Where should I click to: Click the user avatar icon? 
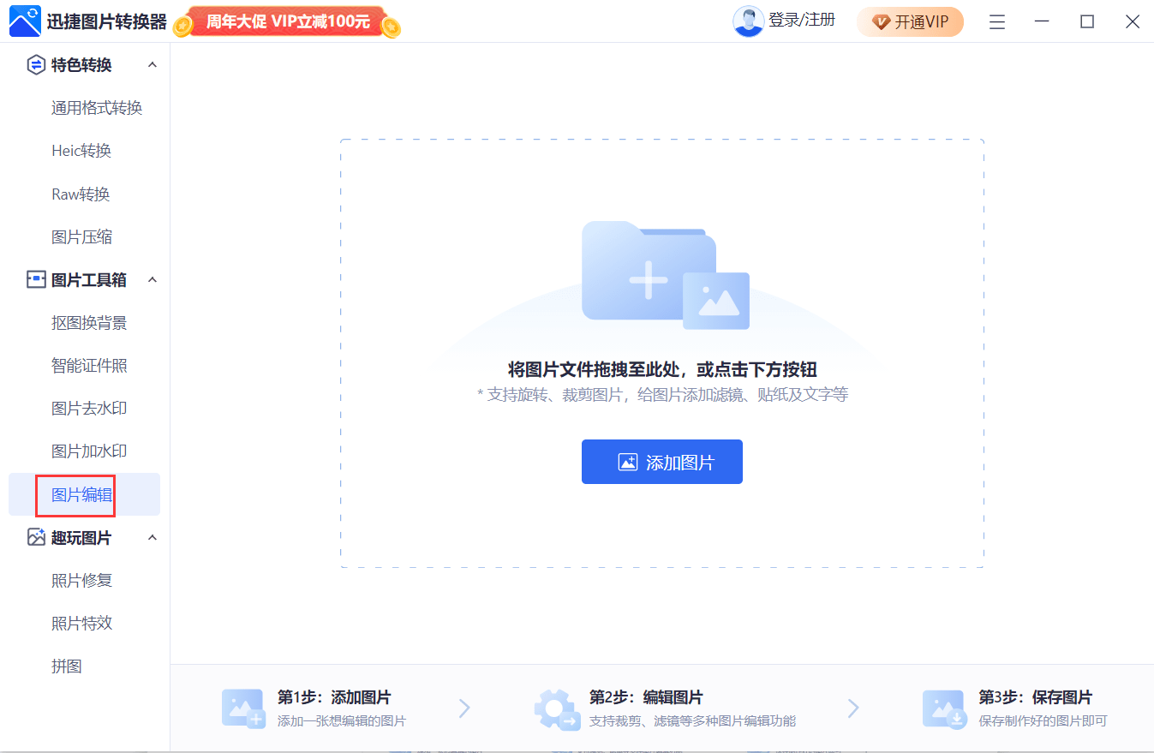coord(748,21)
